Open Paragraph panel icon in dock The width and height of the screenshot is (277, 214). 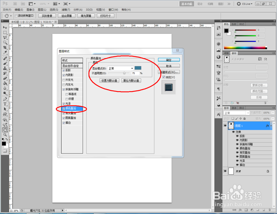pos(219,89)
